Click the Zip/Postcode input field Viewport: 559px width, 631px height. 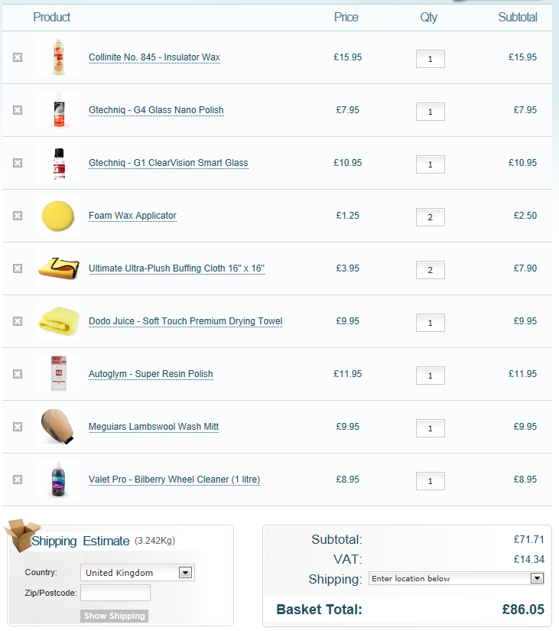115,593
